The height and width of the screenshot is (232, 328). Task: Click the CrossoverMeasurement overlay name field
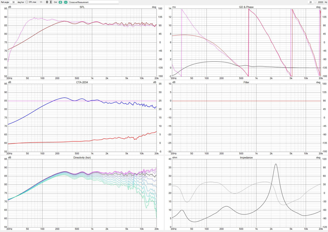94,2
